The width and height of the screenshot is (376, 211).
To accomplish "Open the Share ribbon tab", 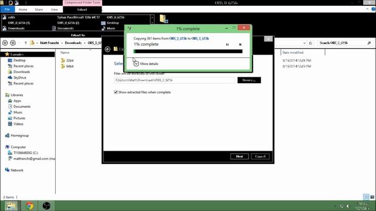I will pyautogui.click(x=39, y=9).
